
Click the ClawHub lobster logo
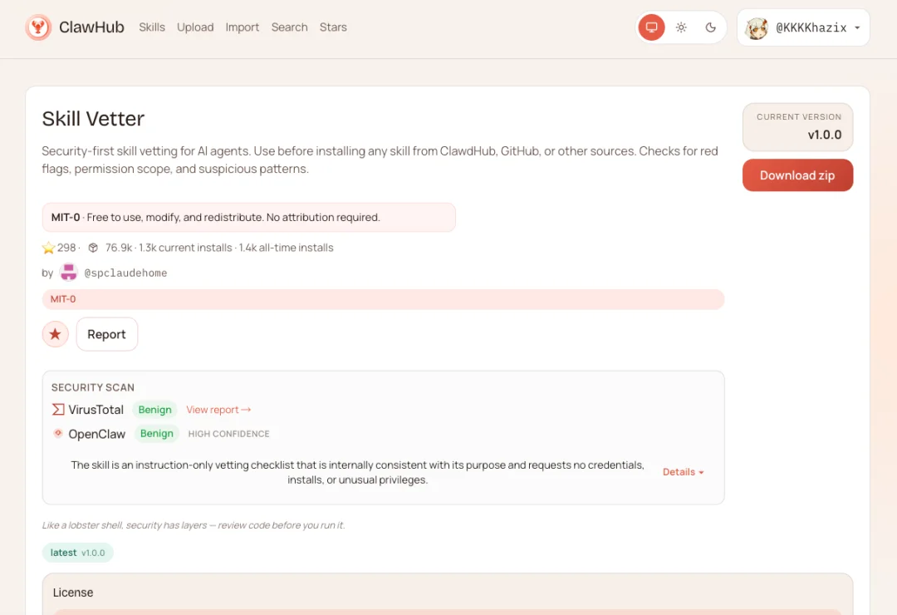(38, 27)
